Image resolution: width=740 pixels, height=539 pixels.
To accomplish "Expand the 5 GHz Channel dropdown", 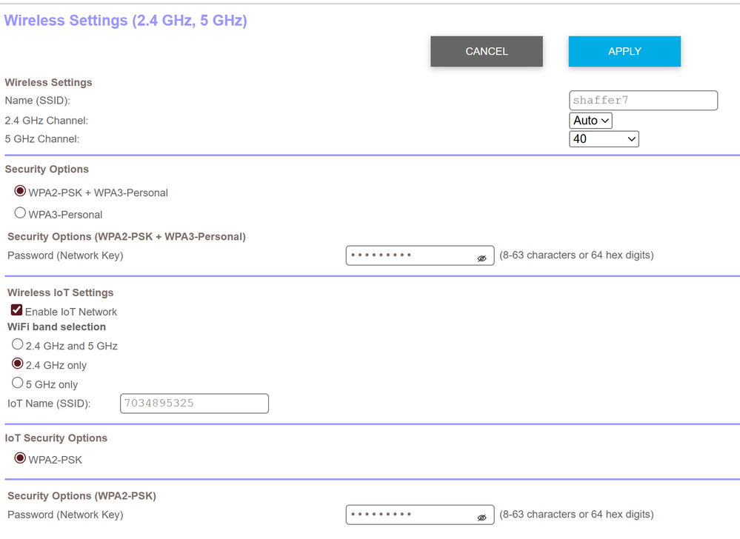I will (604, 139).
